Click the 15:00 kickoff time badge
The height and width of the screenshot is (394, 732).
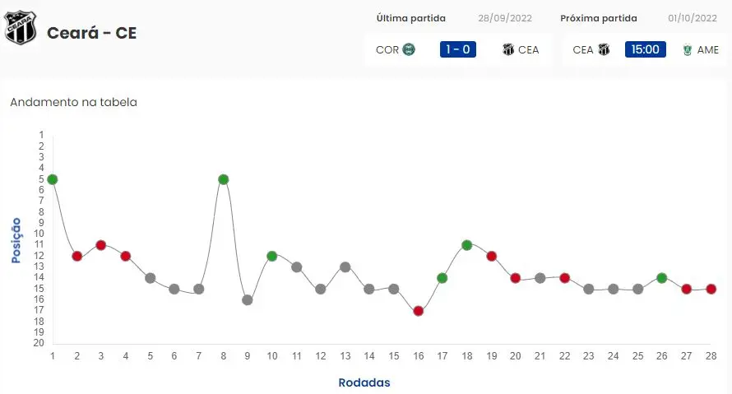pos(645,49)
